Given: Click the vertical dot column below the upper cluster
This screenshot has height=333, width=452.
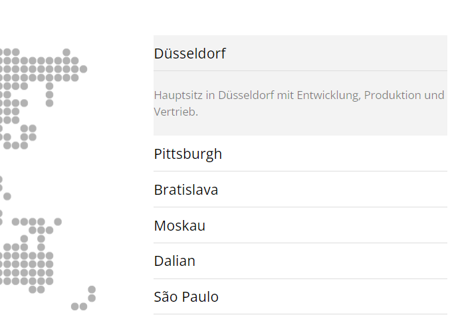Looking at the screenshot, I should 49,94.
